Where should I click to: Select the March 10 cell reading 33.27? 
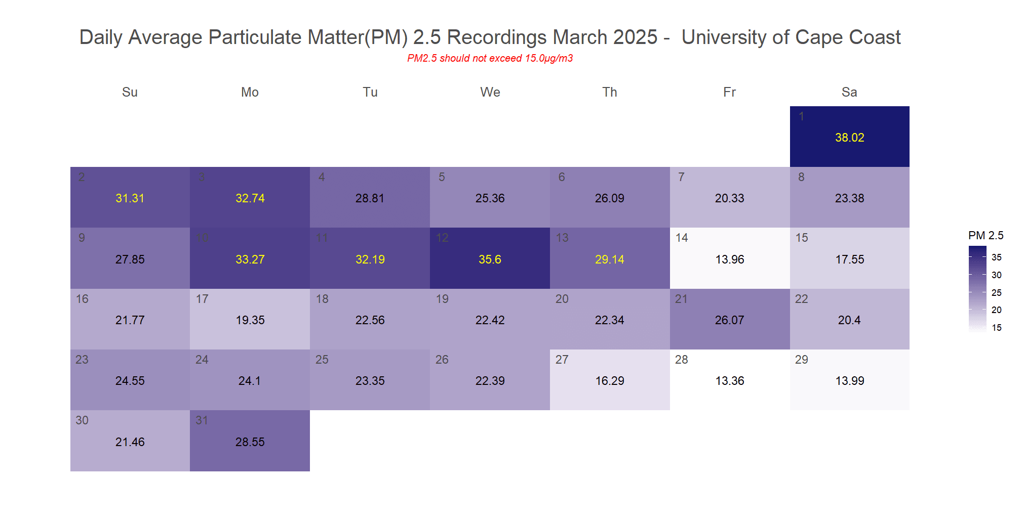[250, 258]
